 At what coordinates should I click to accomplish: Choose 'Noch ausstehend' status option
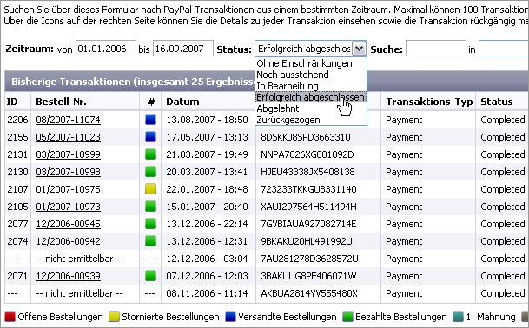click(x=293, y=75)
